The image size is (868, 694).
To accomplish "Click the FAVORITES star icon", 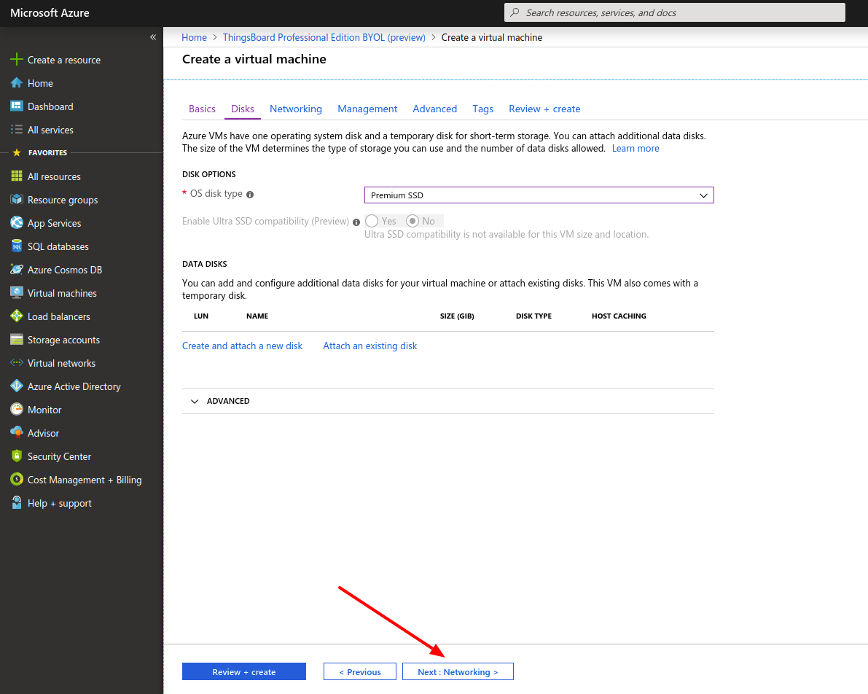I will pyautogui.click(x=17, y=152).
